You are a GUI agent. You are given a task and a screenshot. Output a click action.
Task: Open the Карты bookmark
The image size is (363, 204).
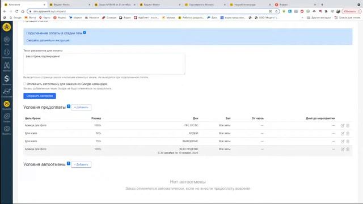(x=45, y=18)
